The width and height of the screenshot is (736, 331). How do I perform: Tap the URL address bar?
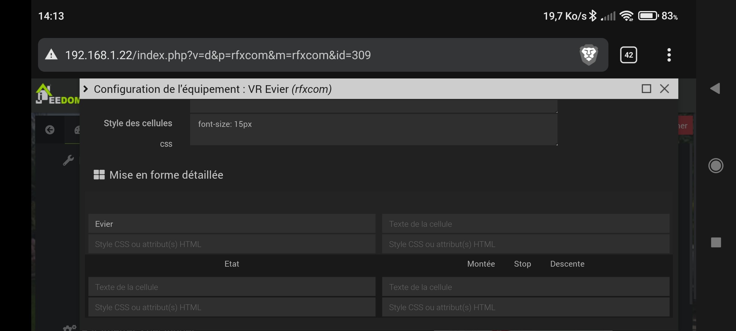pyautogui.click(x=307, y=55)
